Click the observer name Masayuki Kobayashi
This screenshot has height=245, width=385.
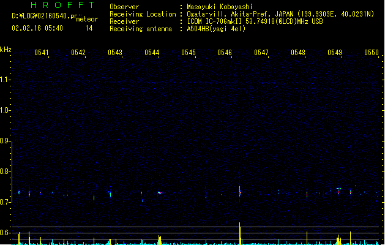tap(220, 7)
